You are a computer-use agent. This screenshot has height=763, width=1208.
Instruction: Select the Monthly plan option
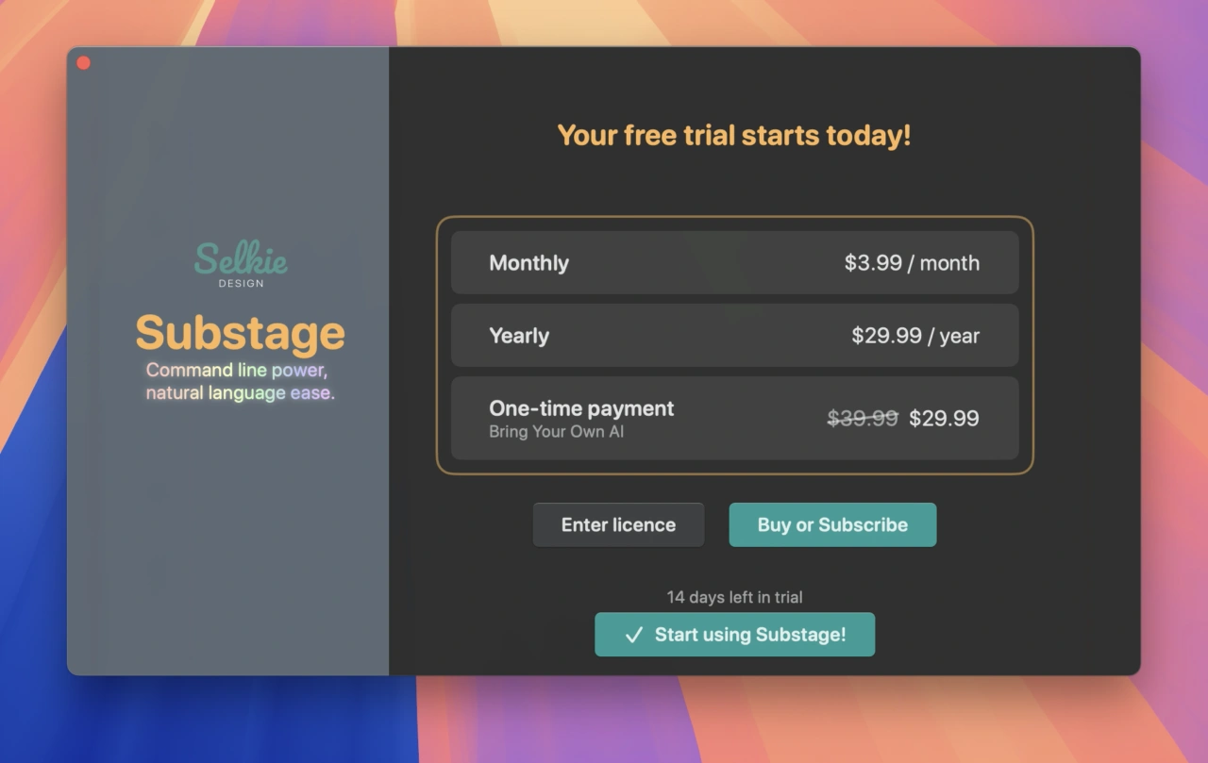coord(734,263)
